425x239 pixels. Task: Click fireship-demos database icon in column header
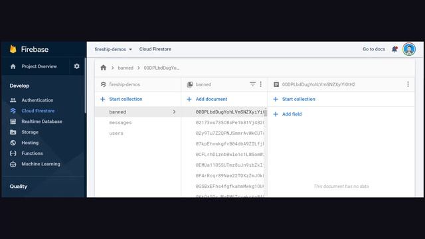104,84
